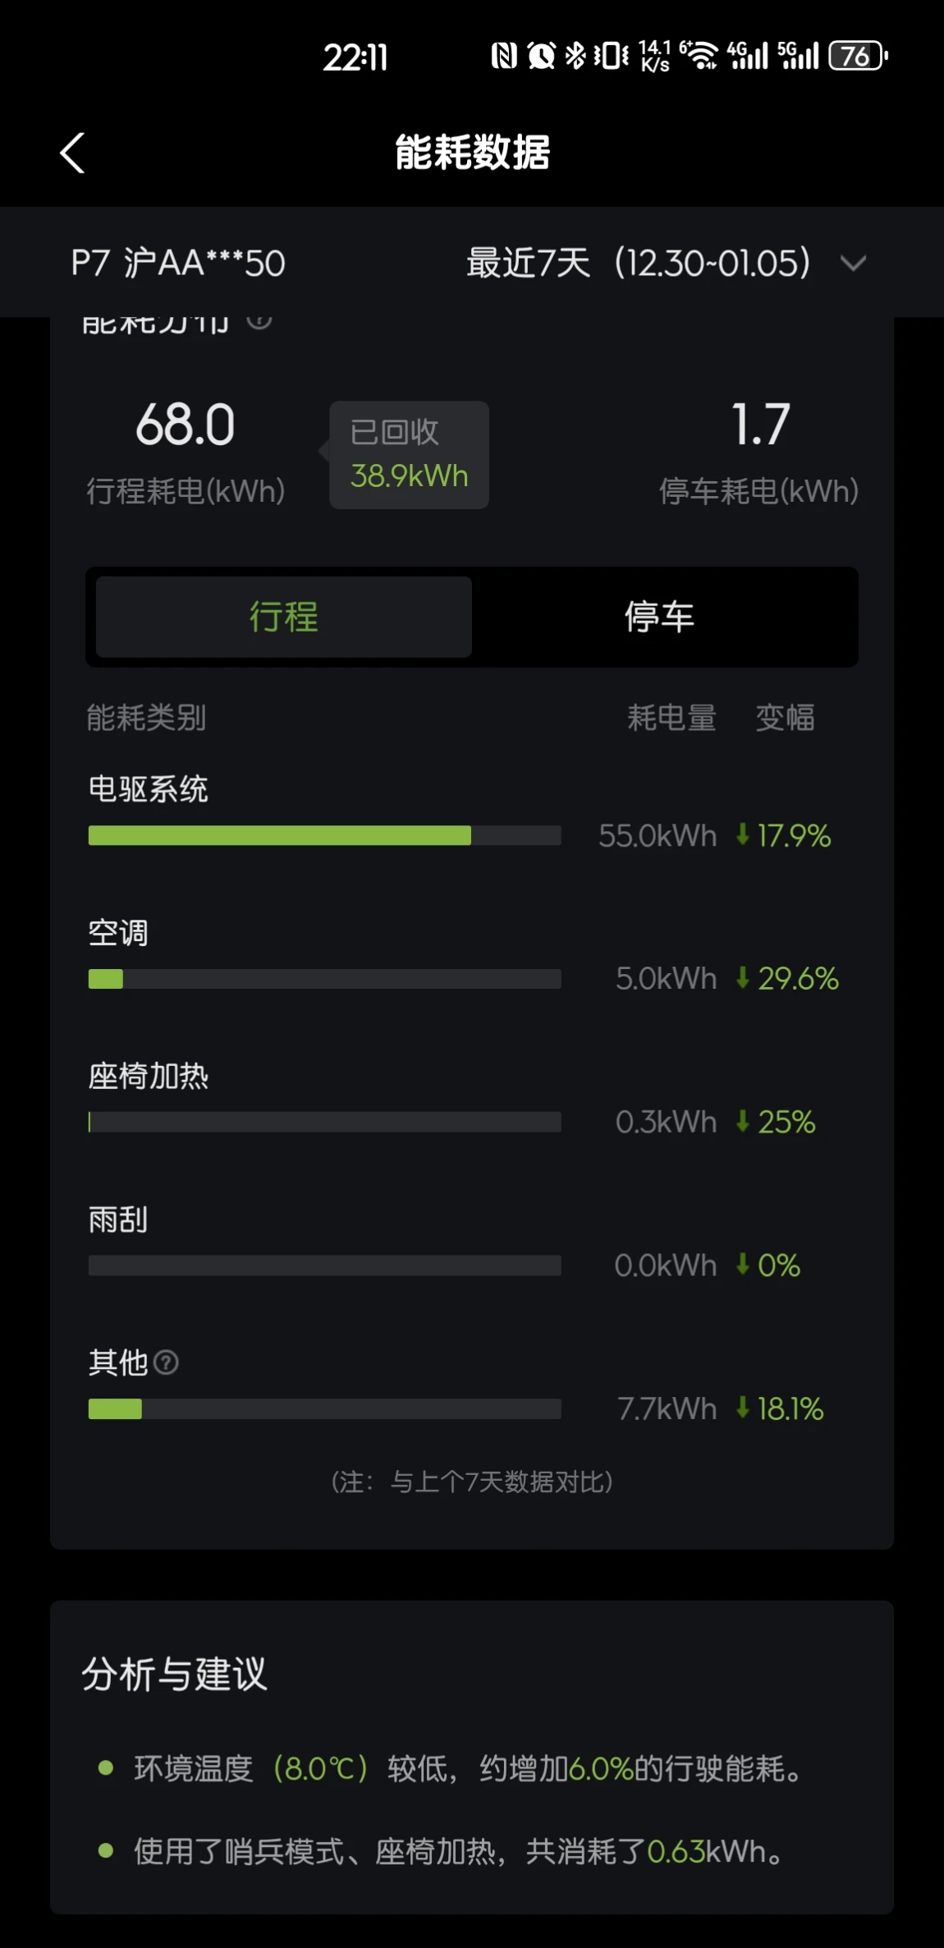This screenshot has height=1948, width=944.
Task: Select vehicle P7 沪AA***50
Action: [x=178, y=264]
